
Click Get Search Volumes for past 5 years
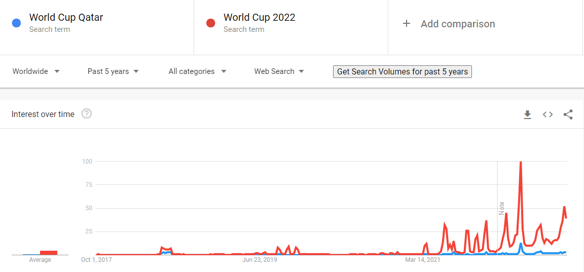click(x=403, y=72)
